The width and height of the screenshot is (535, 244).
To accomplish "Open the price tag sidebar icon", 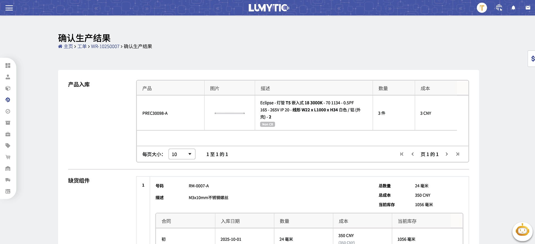I will tap(8, 146).
